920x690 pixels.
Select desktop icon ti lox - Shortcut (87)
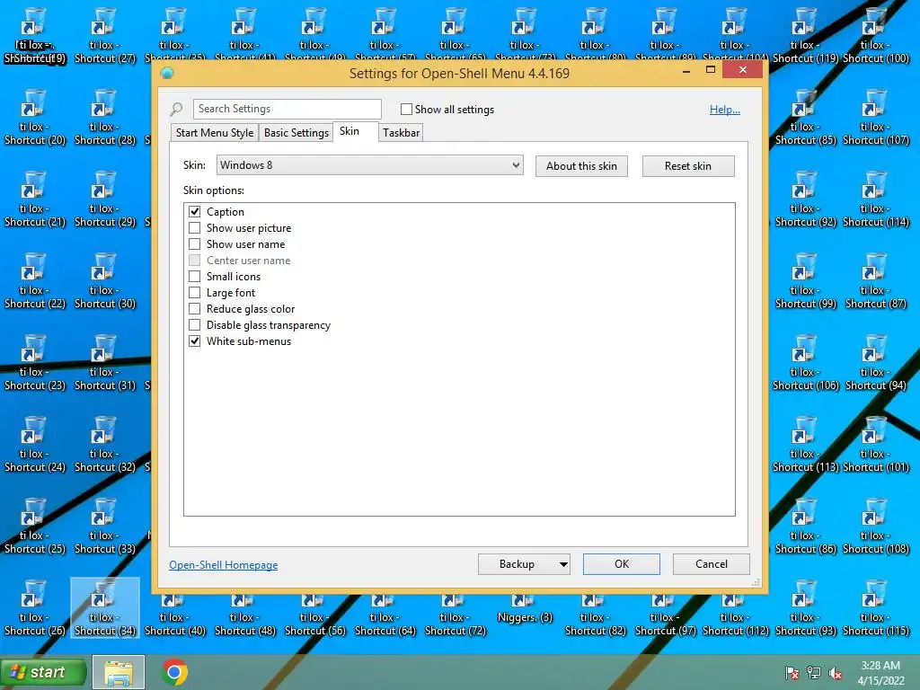(875, 280)
